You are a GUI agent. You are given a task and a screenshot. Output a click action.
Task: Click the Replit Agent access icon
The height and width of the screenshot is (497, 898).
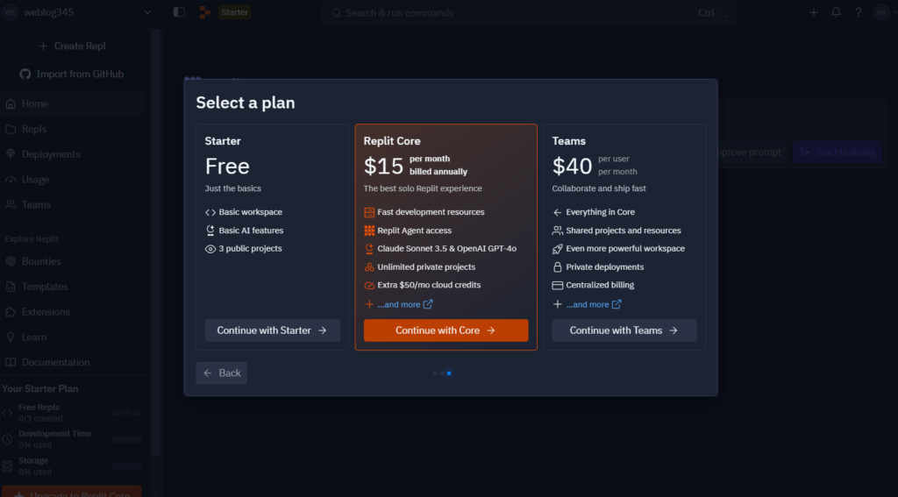coord(369,231)
